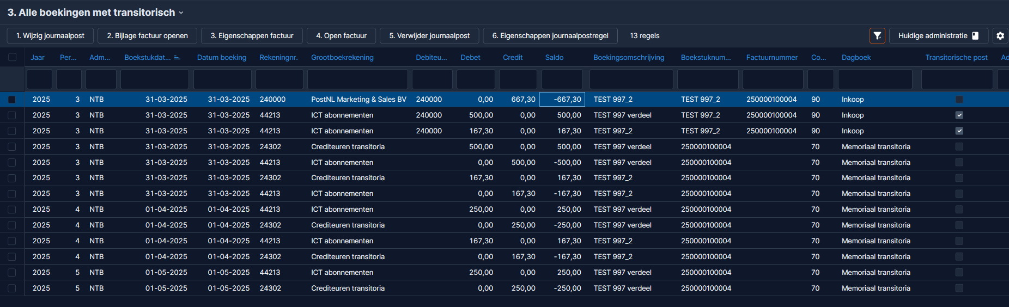Click the Jaar filter field
The width and height of the screenshot is (1009, 307).
39,79
